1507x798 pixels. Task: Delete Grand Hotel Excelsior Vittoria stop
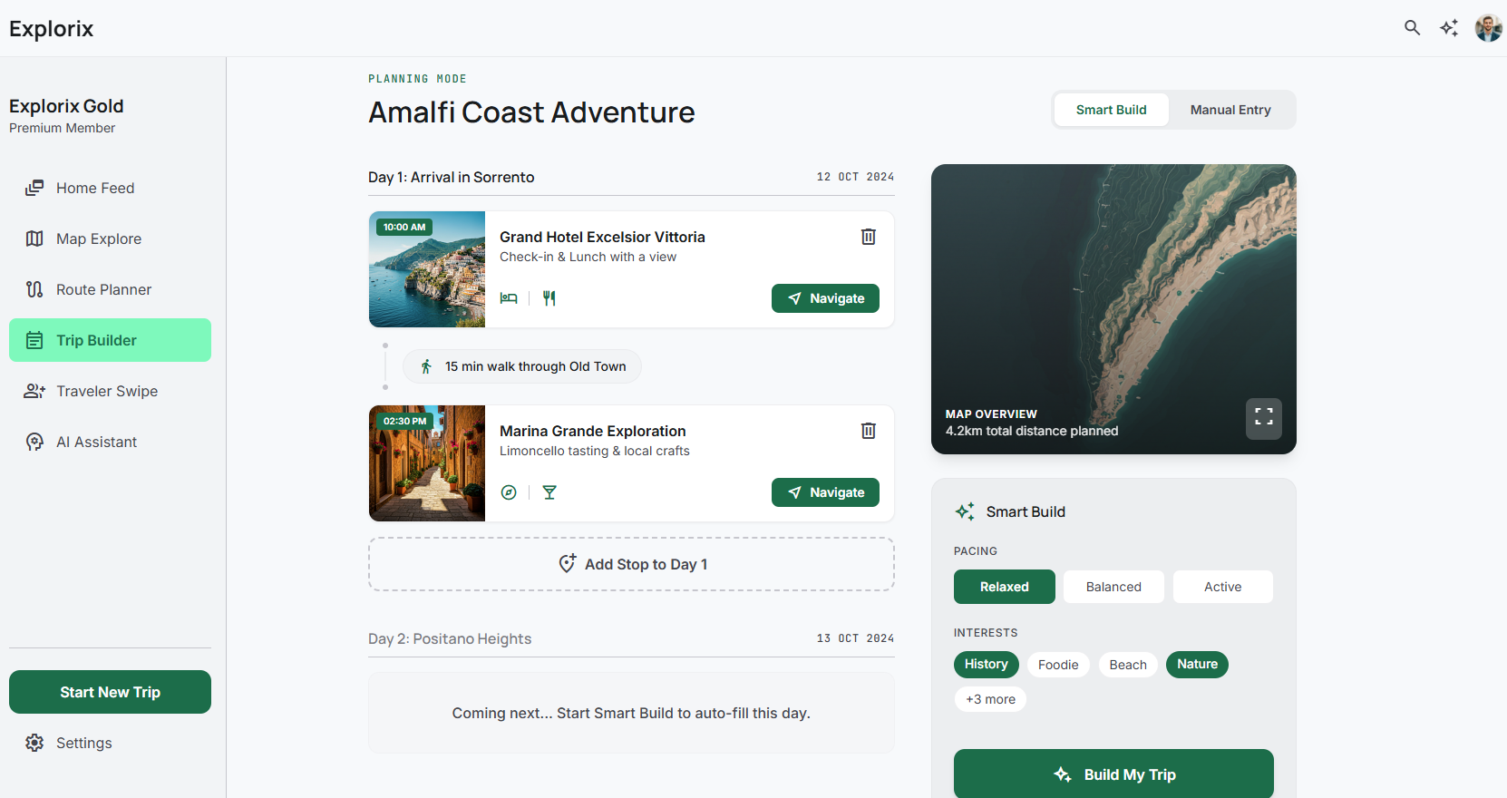tap(868, 237)
